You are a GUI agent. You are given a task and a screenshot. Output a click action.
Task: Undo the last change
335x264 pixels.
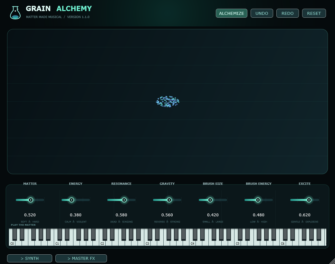(262, 13)
